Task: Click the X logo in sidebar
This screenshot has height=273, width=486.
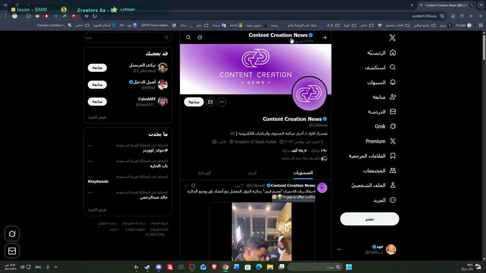Action: click(393, 38)
